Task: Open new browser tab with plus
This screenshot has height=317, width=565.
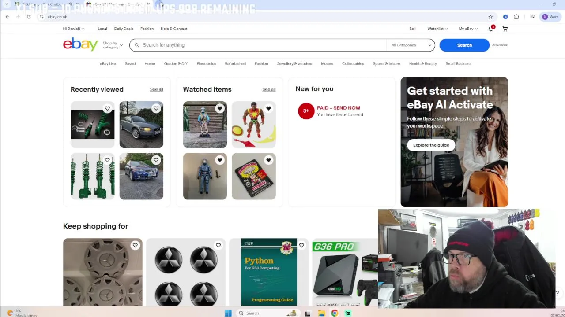Action: tap(160, 4)
